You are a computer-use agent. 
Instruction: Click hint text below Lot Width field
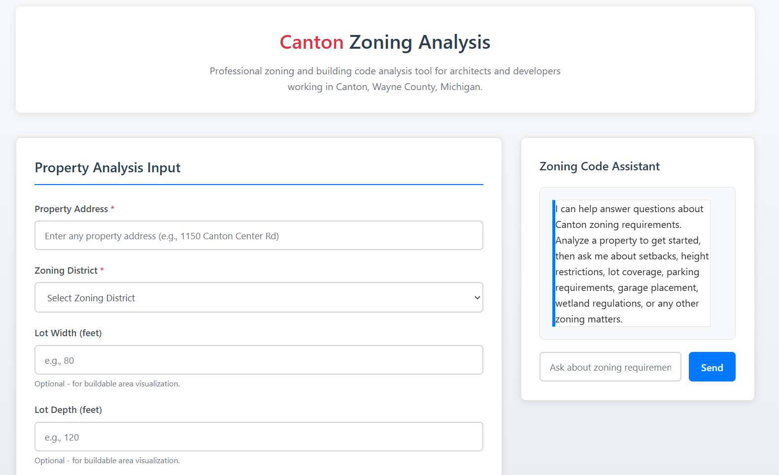coord(107,384)
